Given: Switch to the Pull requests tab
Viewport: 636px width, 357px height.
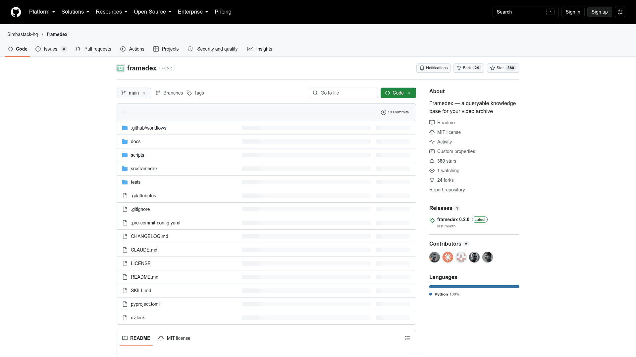Looking at the screenshot, I should 93,49.
